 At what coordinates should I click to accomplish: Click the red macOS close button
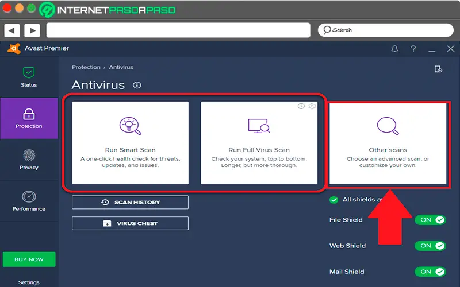(x=6, y=8)
